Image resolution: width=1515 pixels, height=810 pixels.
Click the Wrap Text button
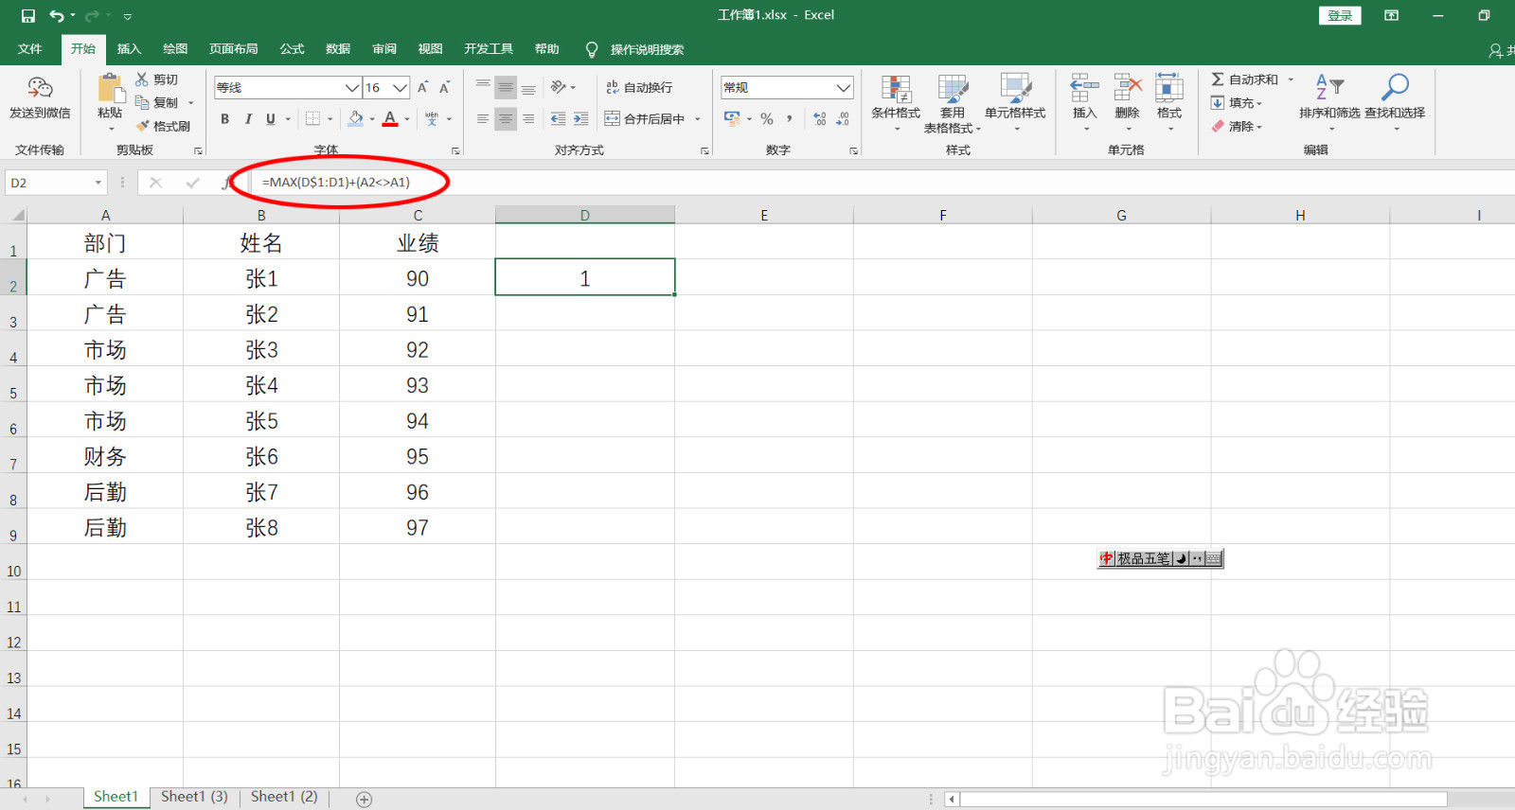639,87
